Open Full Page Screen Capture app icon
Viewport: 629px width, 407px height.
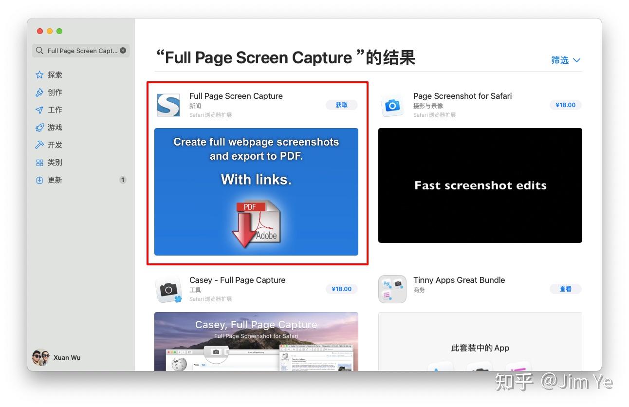pos(168,105)
